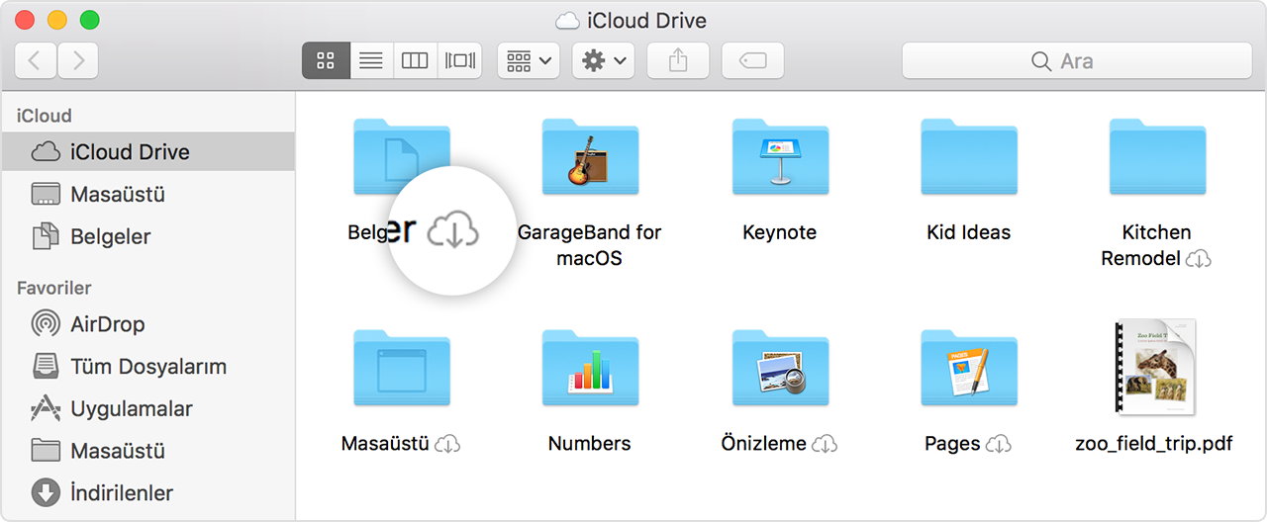Select the Pages folder icon
The height and width of the screenshot is (522, 1267).
coord(969,368)
